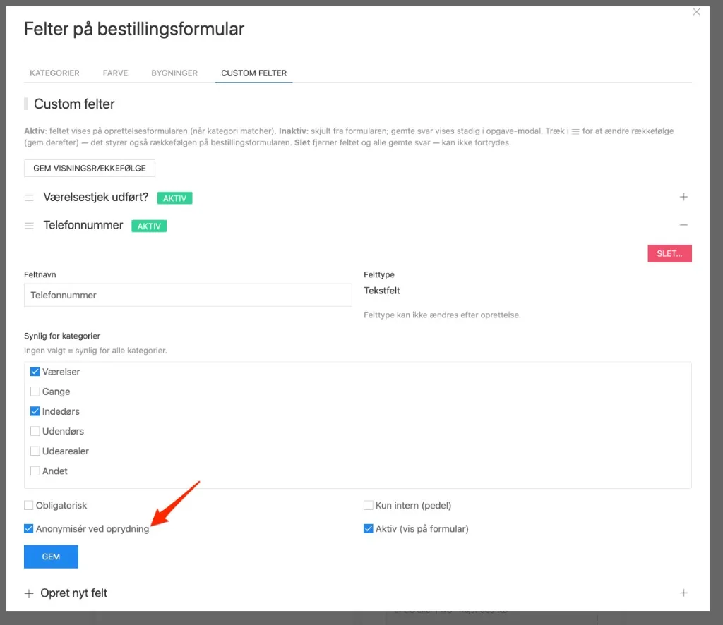Image resolution: width=723 pixels, height=625 pixels.
Task: Switch to the KATEGORIER tab
Action: point(54,73)
